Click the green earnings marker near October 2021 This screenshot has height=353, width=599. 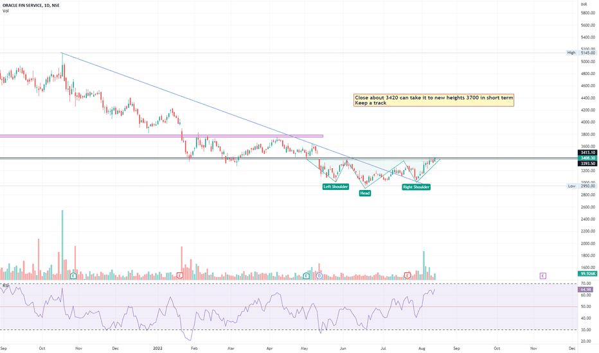(x=73, y=275)
